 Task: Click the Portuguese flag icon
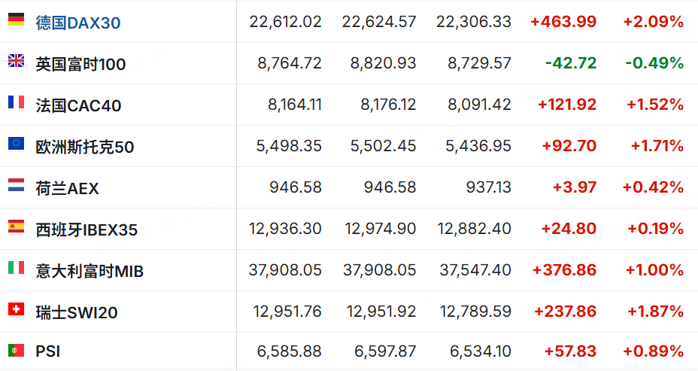16,350
